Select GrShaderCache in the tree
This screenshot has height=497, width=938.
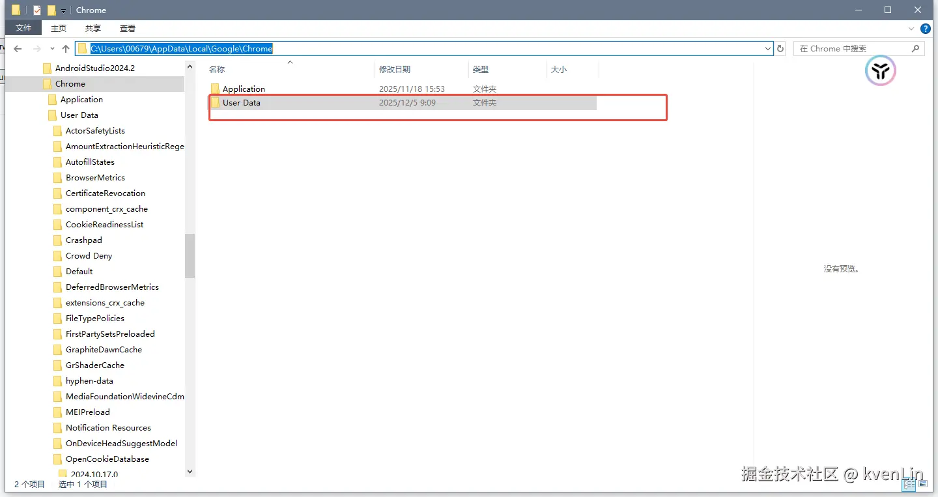(95, 365)
